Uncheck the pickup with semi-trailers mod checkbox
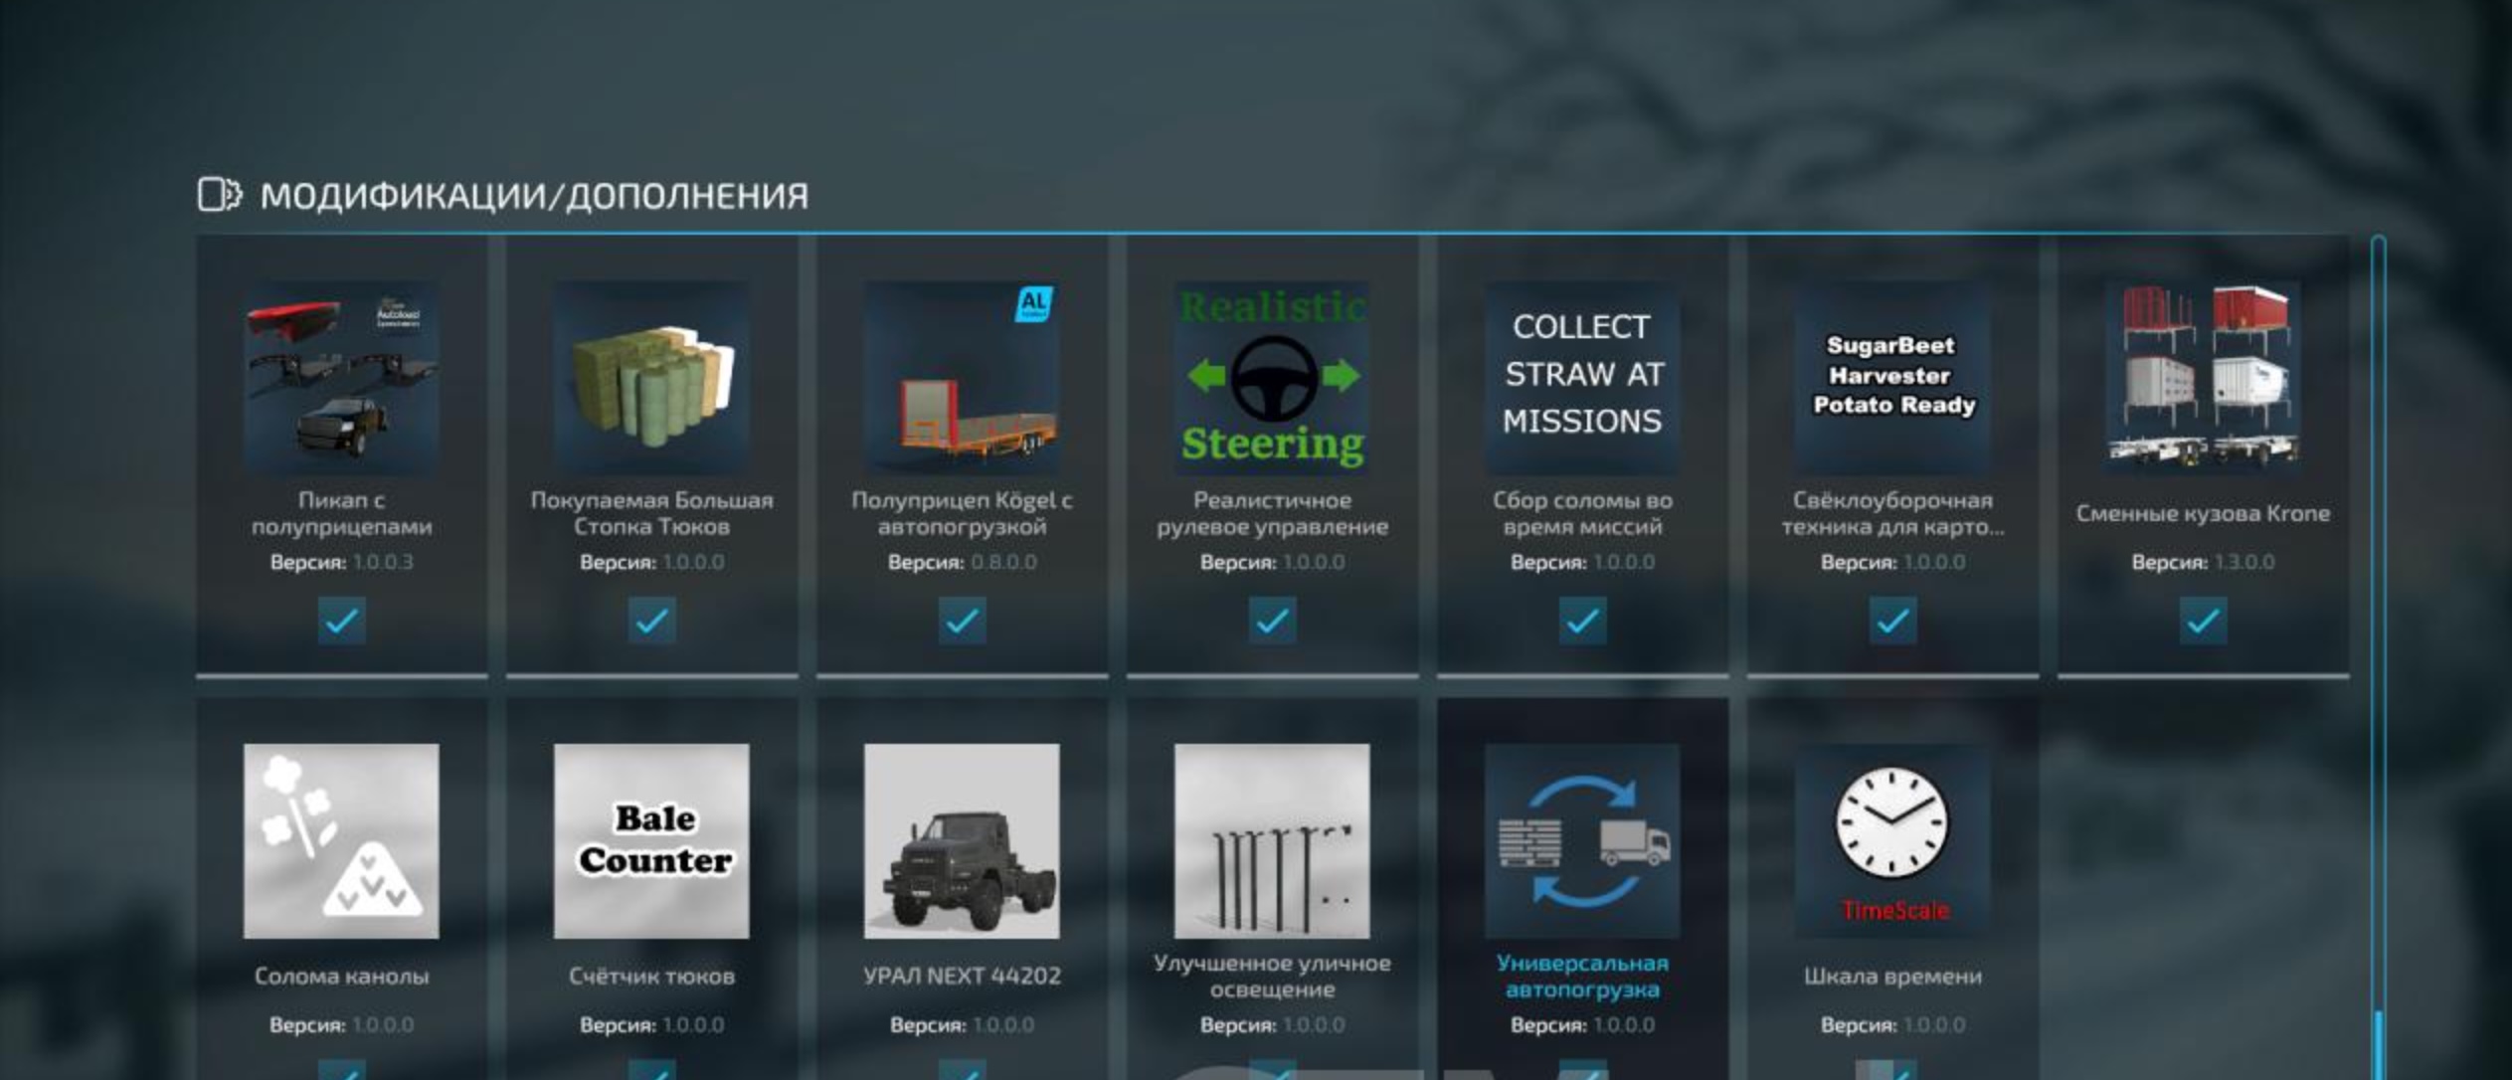 341,621
